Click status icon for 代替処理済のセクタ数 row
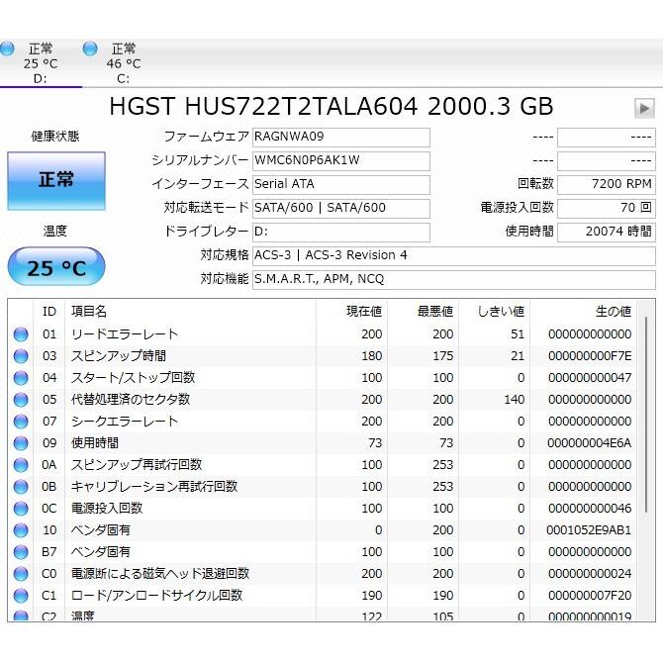The height and width of the screenshot is (663, 663). click(x=21, y=400)
